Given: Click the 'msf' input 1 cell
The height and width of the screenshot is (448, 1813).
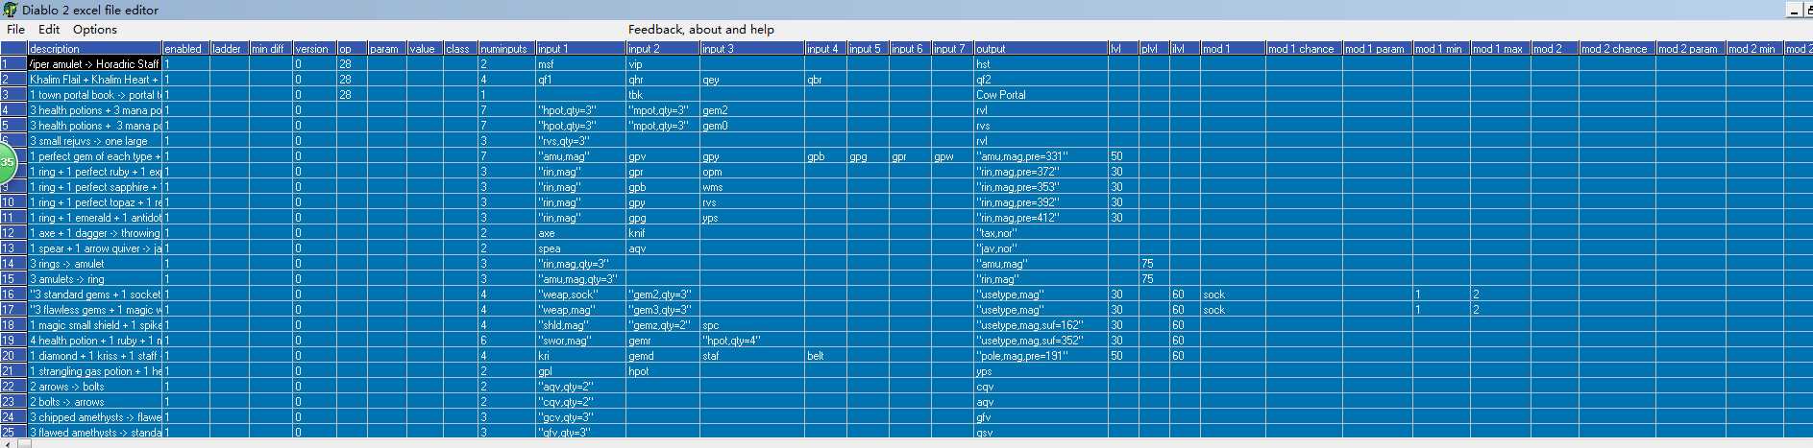Looking at the screenshot, I should [580, 64].
